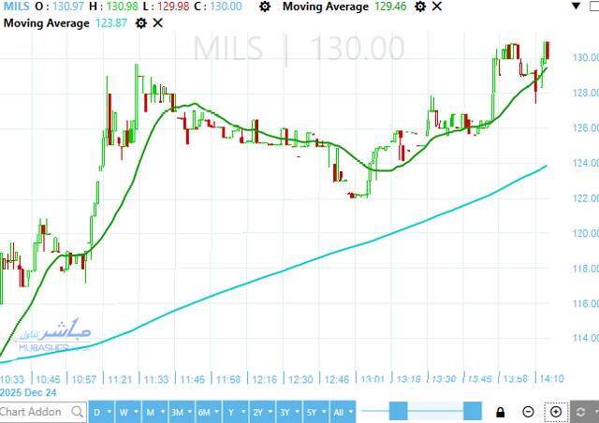
Task: Open settings gear next to MILS price data
Action: 264,7
